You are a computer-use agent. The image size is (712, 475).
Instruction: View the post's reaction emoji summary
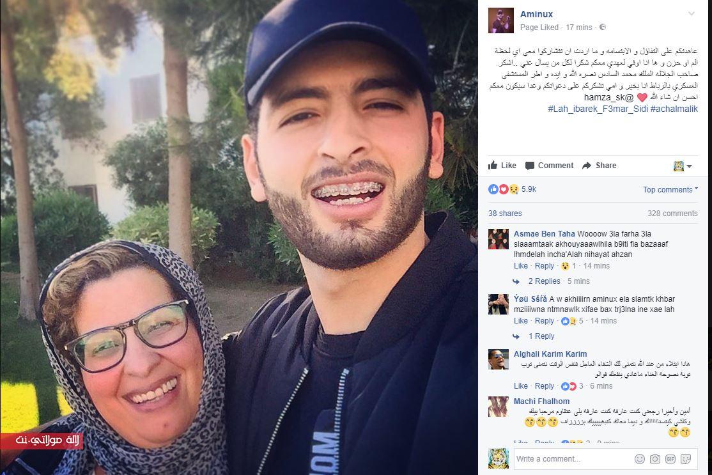coord(504,189)
